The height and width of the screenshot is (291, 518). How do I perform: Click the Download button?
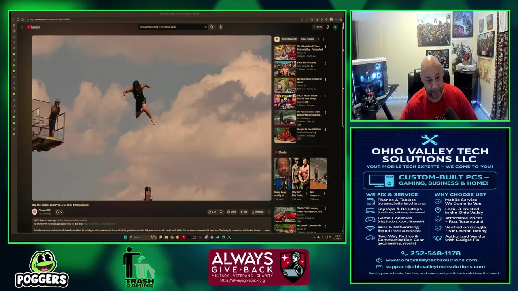click(258, 212)
